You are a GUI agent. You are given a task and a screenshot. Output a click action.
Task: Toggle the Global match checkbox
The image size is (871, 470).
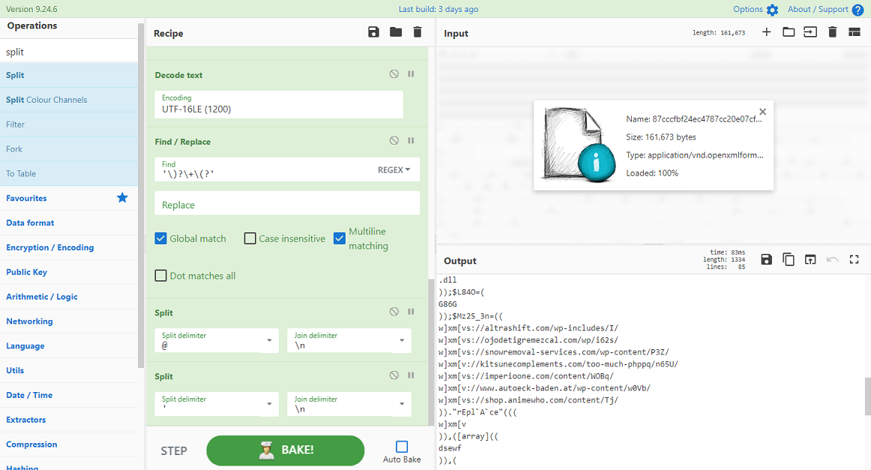click(160, 238)
